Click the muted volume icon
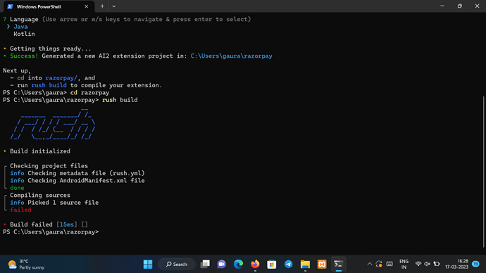This screenshot has width=486, height=273. [x=428, y=264]
